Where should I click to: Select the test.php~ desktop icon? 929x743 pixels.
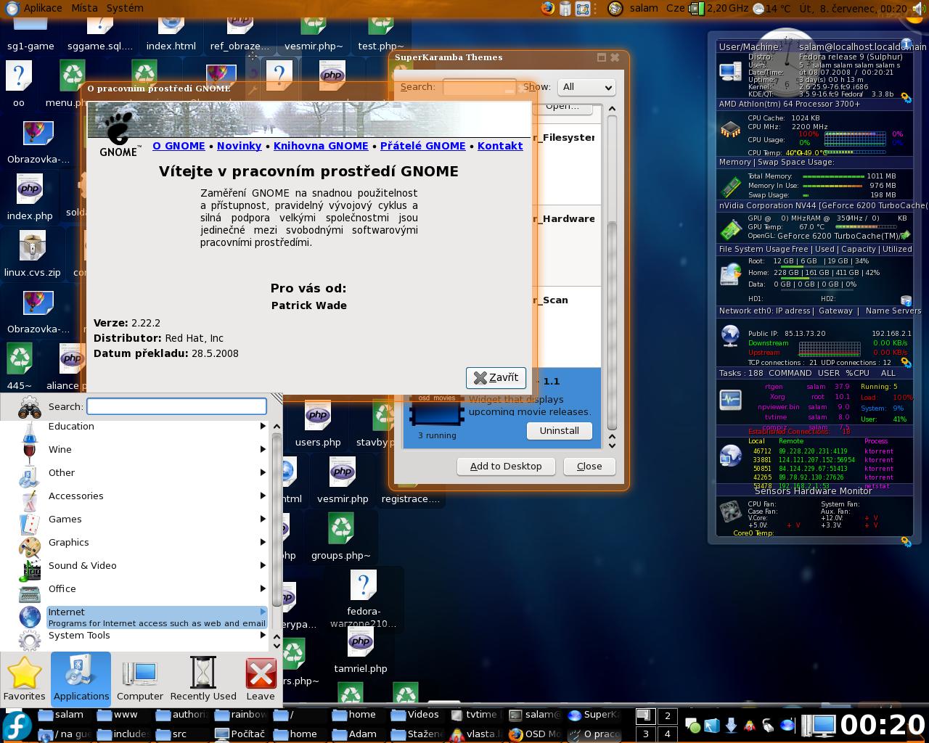(x=381, y=35)
